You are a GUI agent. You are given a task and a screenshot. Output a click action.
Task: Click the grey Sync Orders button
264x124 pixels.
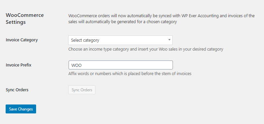coord(82,90)
